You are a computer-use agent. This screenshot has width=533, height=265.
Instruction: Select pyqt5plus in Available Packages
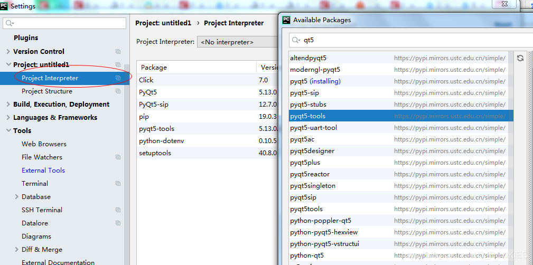click(398, 163)
